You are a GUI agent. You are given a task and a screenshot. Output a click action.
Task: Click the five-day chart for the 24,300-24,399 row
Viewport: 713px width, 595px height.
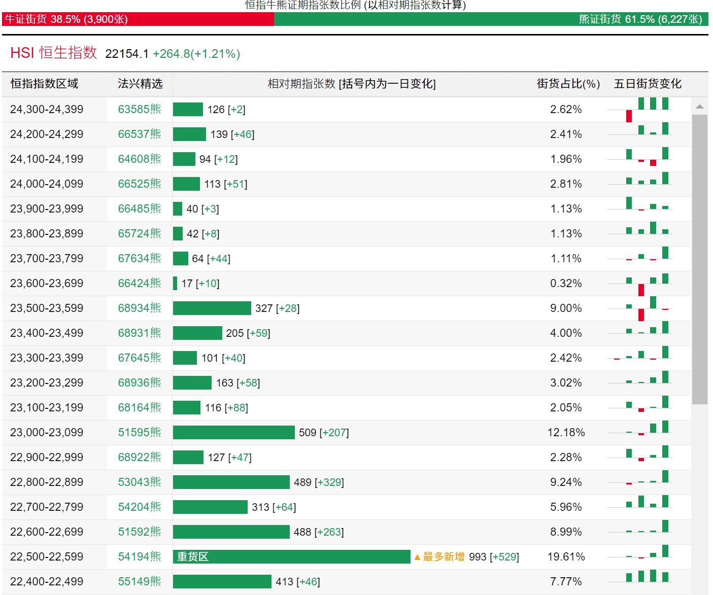[x=640, y=110]
